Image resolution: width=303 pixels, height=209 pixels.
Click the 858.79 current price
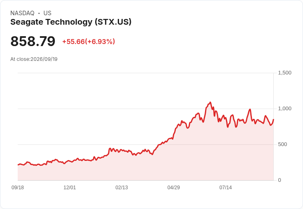point(33,41)
